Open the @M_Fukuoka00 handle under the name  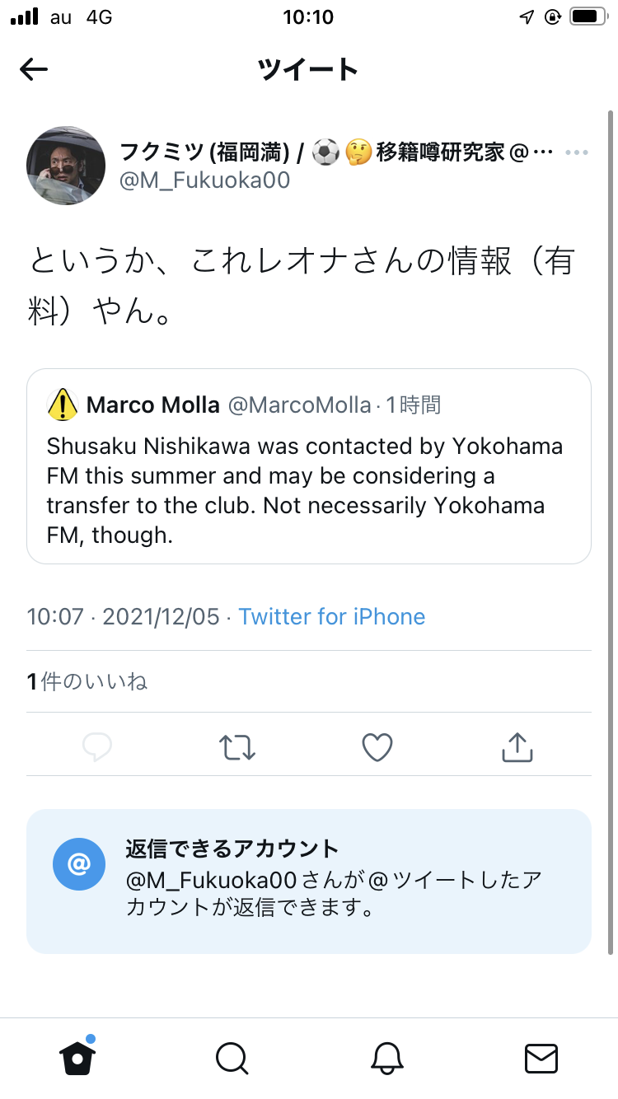[x=205, y=180]
